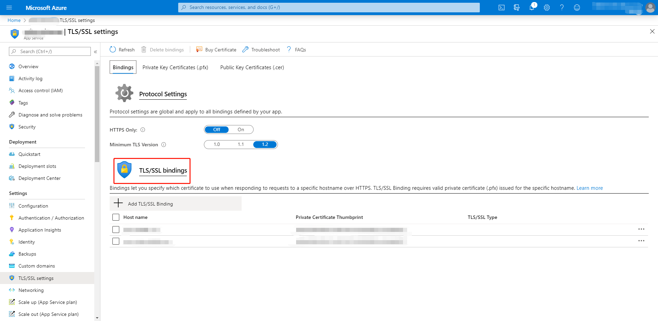Image resolution: width=658 pixels, height=321 pixels.
Task: Open portal settings gear icon
Action: click(x=547, y=8)
